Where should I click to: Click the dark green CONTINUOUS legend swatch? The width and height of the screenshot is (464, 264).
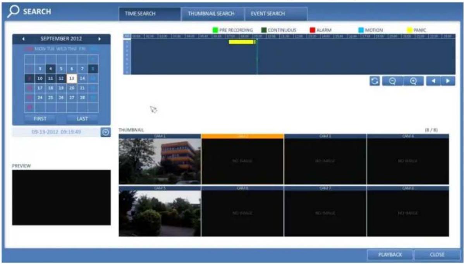pyautogui.click(x=264, y=30)
